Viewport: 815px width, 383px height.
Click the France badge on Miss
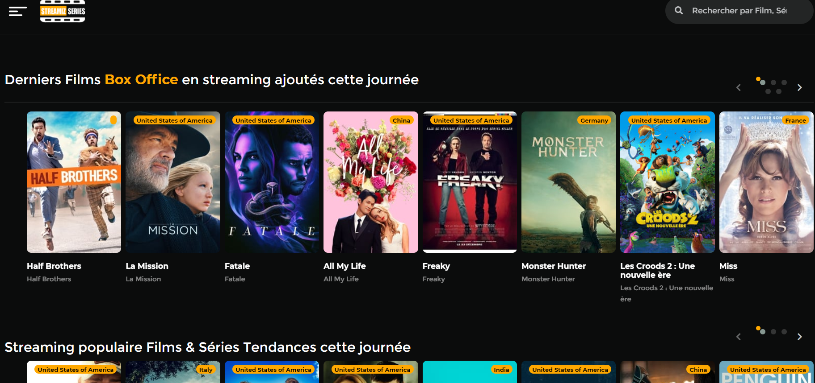tap(795, 120)
